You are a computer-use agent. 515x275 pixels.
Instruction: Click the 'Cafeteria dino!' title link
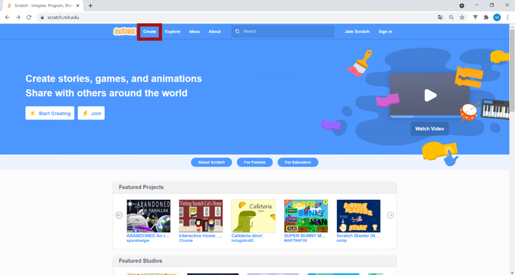pos(247,236)
